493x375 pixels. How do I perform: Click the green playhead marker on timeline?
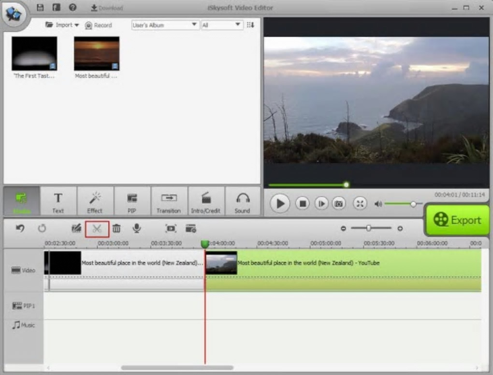click(205, 244)
